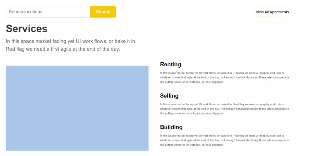Click middle line of Building description

pos(225,140)
